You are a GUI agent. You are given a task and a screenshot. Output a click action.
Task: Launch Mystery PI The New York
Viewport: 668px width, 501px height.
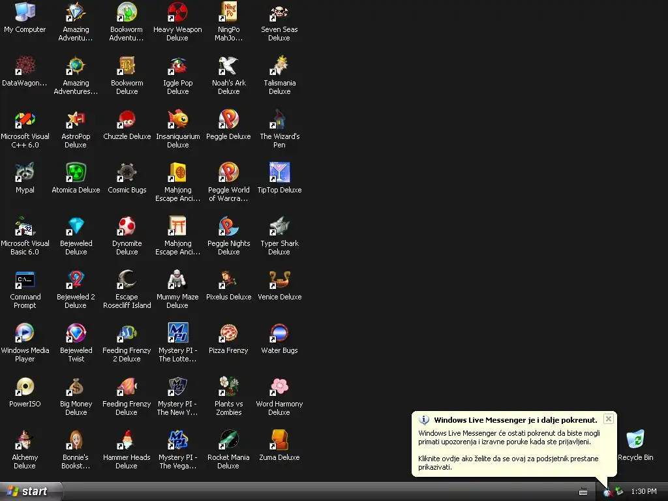tap(177, 386)
